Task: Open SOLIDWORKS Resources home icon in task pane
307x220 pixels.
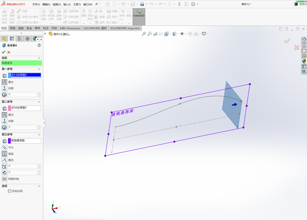Action: (x=304, y=40)
